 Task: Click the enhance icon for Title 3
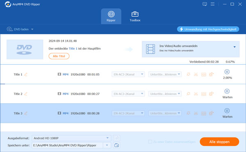211,113
